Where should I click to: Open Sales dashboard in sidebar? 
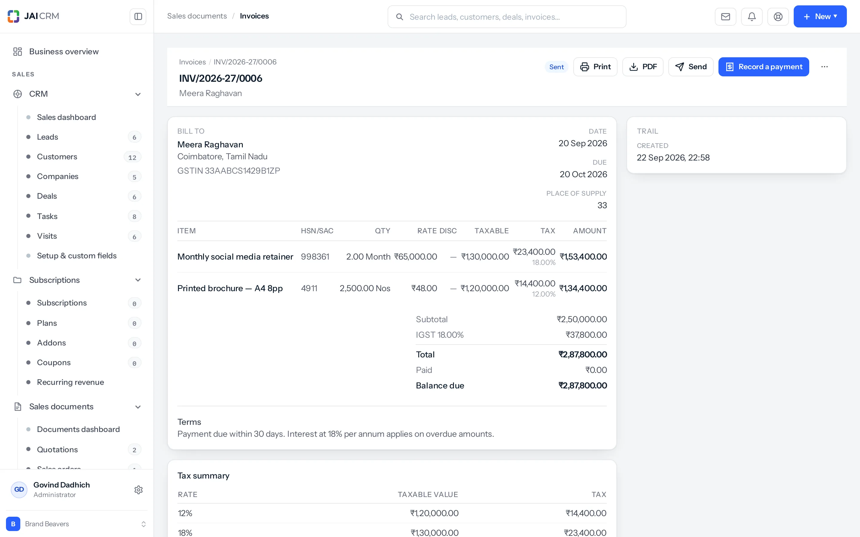[x=66, y=117]
